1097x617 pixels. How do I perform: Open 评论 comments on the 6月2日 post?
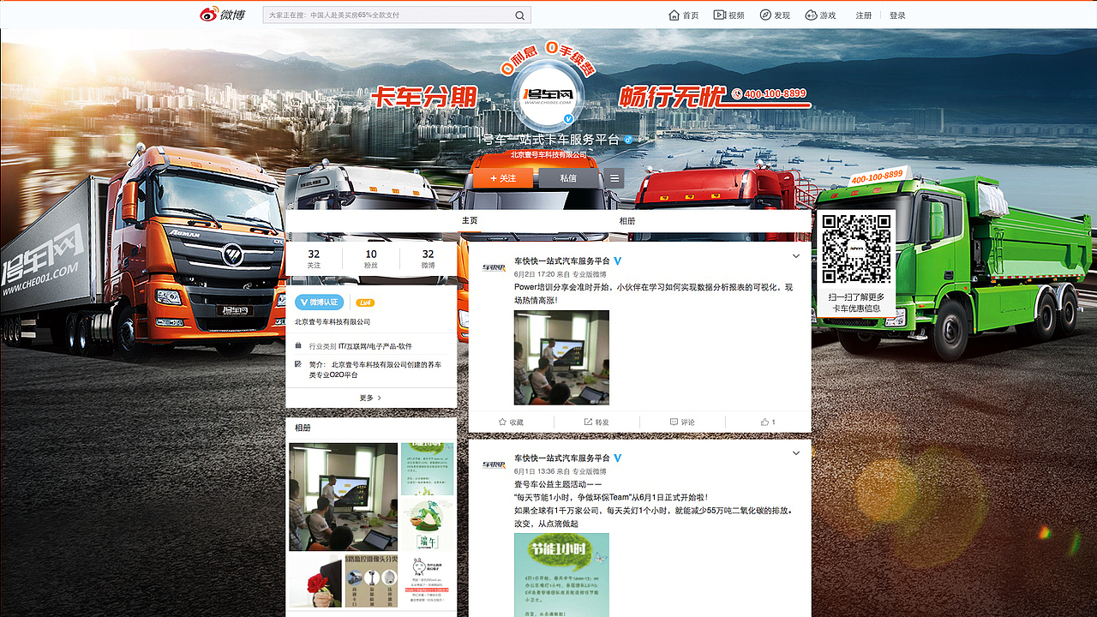click(x=682, y=422)
